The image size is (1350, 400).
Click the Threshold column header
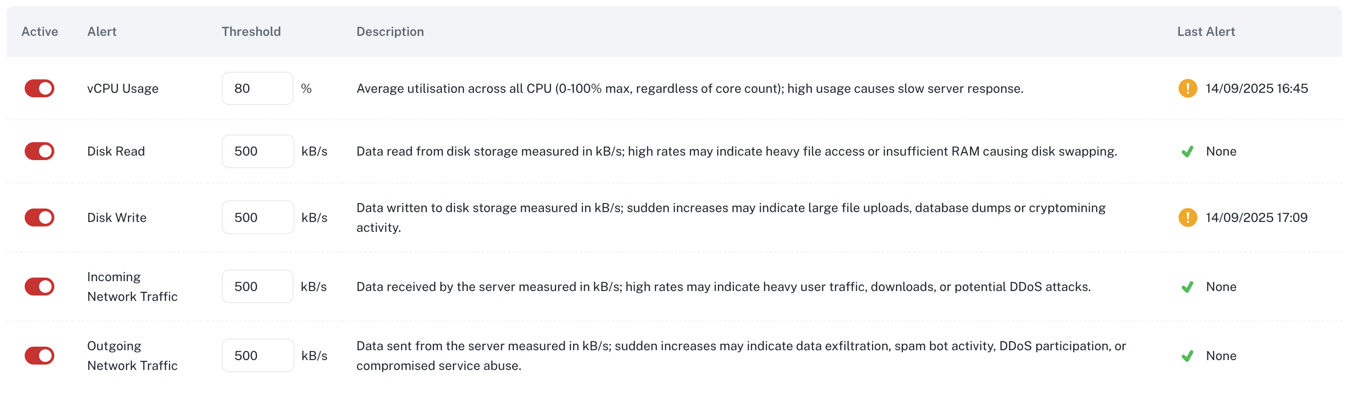[251, 31]
